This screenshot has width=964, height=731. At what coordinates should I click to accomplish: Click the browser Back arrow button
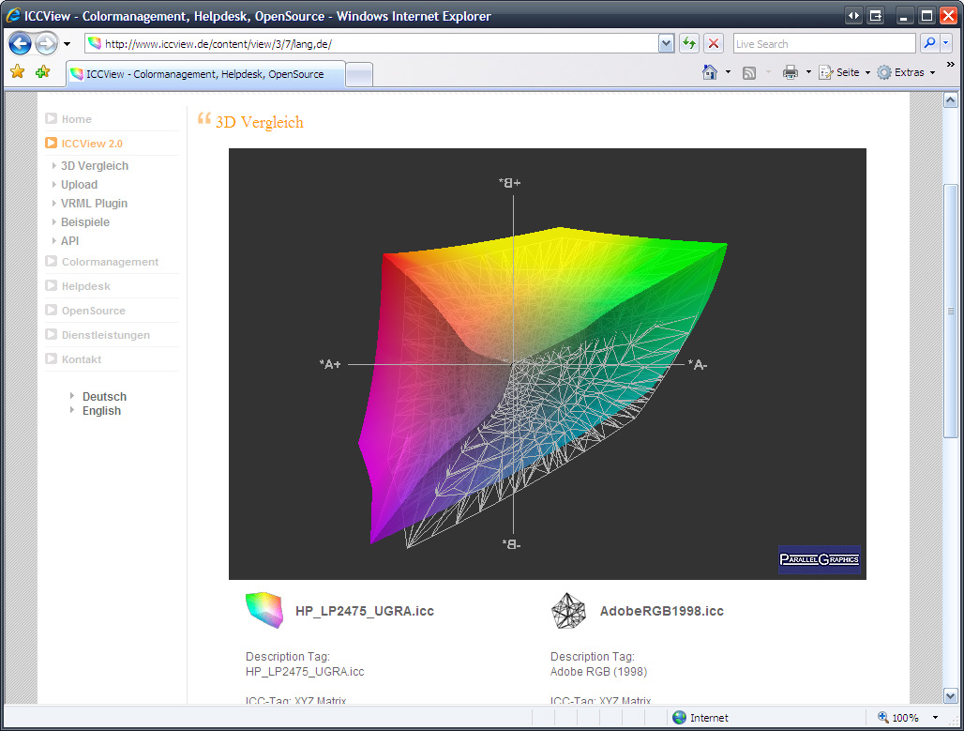tap(21, 43)
